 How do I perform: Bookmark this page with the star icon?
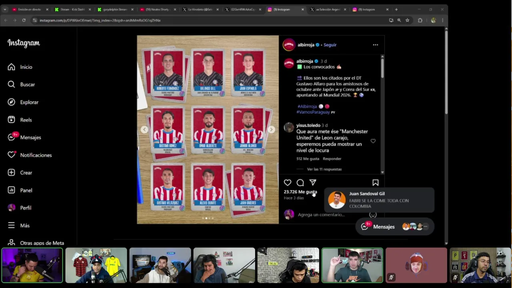(x=407, y=20)
